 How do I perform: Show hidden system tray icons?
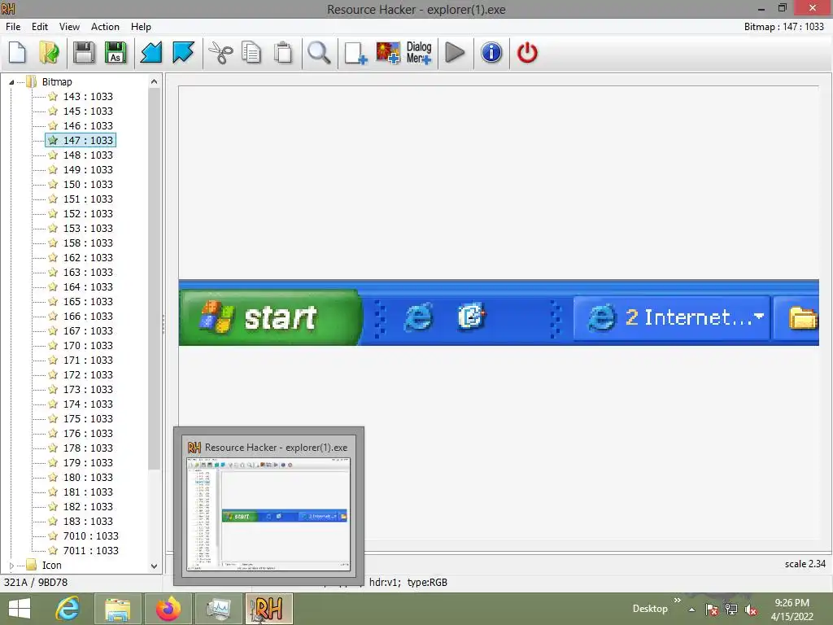691,610
